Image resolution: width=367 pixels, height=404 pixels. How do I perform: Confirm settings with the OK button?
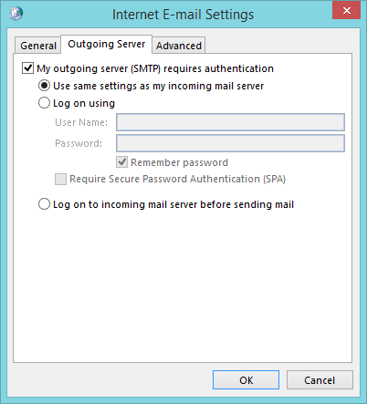coord(246,380)
